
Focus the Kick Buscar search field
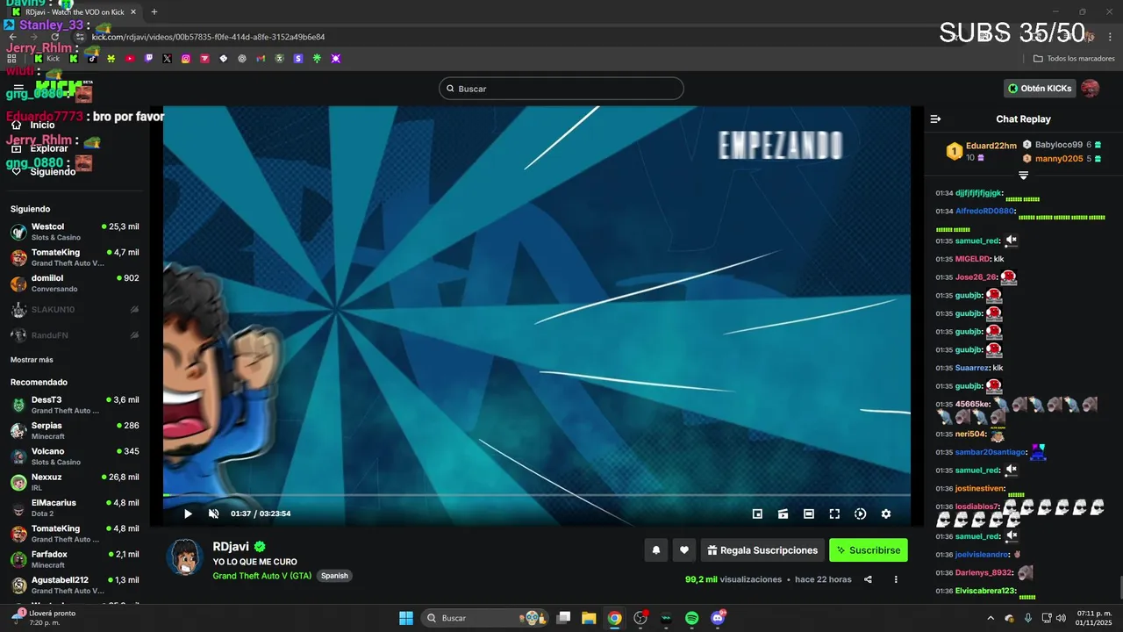pos(561,89)
